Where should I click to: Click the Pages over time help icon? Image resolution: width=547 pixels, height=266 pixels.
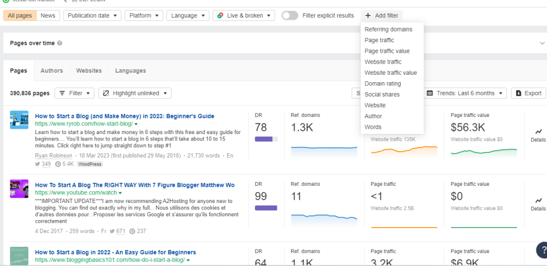[x=60, y=43]
